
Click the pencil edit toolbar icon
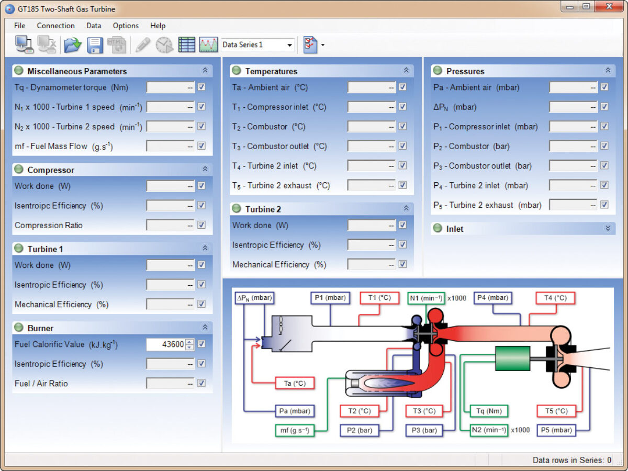tap(142, 45)
